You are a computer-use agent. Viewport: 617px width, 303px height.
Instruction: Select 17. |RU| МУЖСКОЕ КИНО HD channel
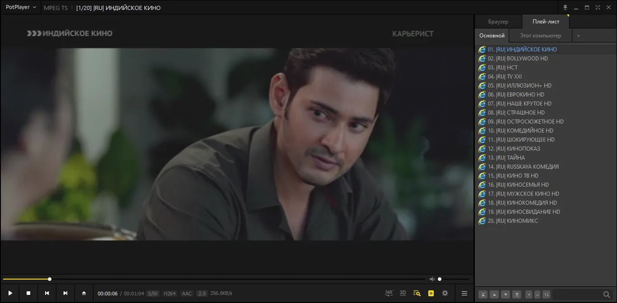[546, 194]
